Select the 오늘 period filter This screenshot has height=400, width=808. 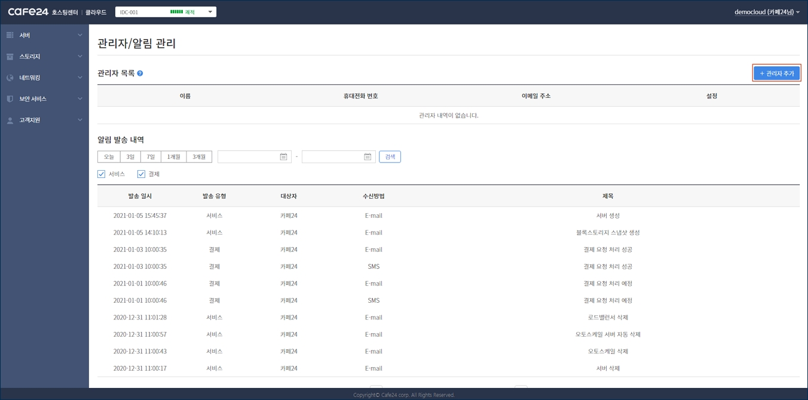click(109, 157)
